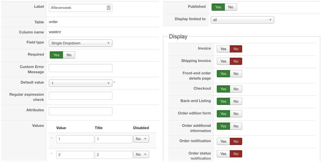Image resolution: width=326 pixels, height=162 pixels.
Task: Focus the Regular expression check field
Action: (80, 96)
